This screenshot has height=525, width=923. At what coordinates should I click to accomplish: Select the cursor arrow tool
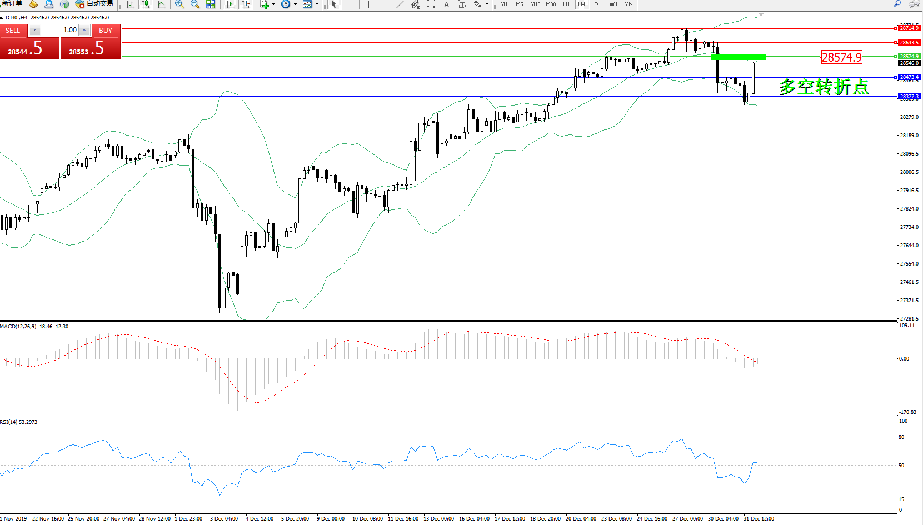click(x=334, y=4)
